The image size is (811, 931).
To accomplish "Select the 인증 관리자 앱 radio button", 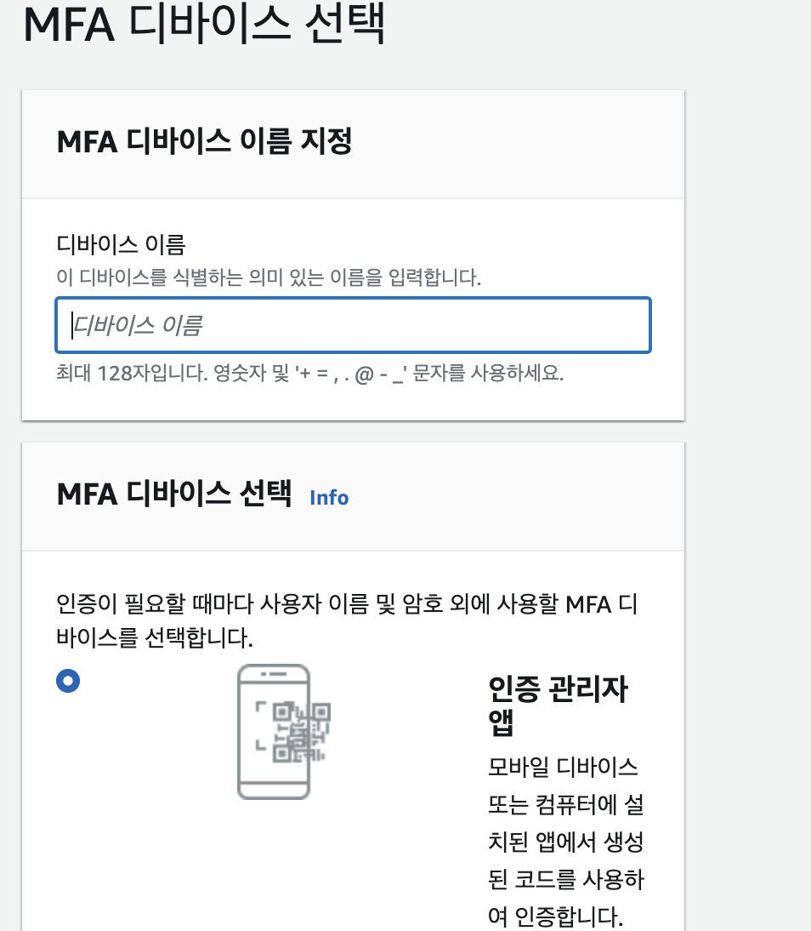I will tap(68, 681).
